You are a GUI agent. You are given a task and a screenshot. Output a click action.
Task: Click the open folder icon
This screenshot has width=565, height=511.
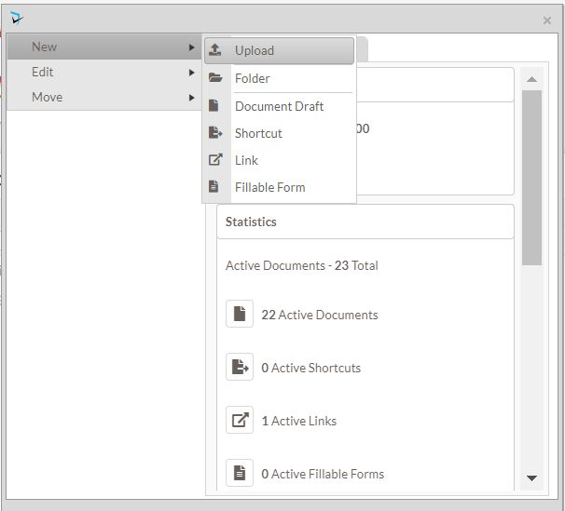(214, 78)
